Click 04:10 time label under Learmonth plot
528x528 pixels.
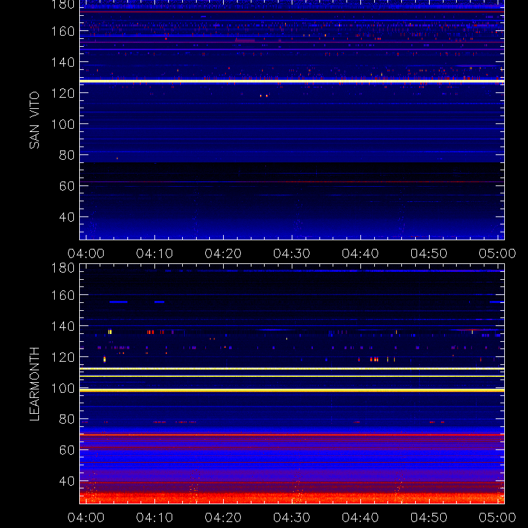[154, 517]
